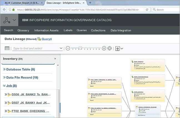The image size is (180, 118).
Task: Close the Inventory panel
Action: (x=55, y=59)
